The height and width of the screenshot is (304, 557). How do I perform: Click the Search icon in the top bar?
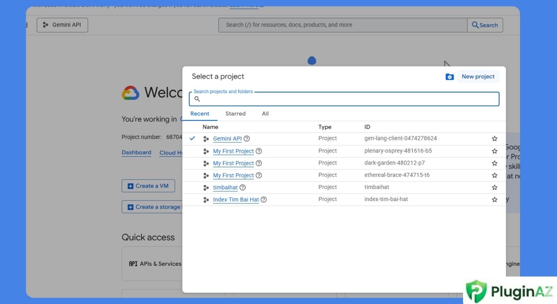click(475, 25)
